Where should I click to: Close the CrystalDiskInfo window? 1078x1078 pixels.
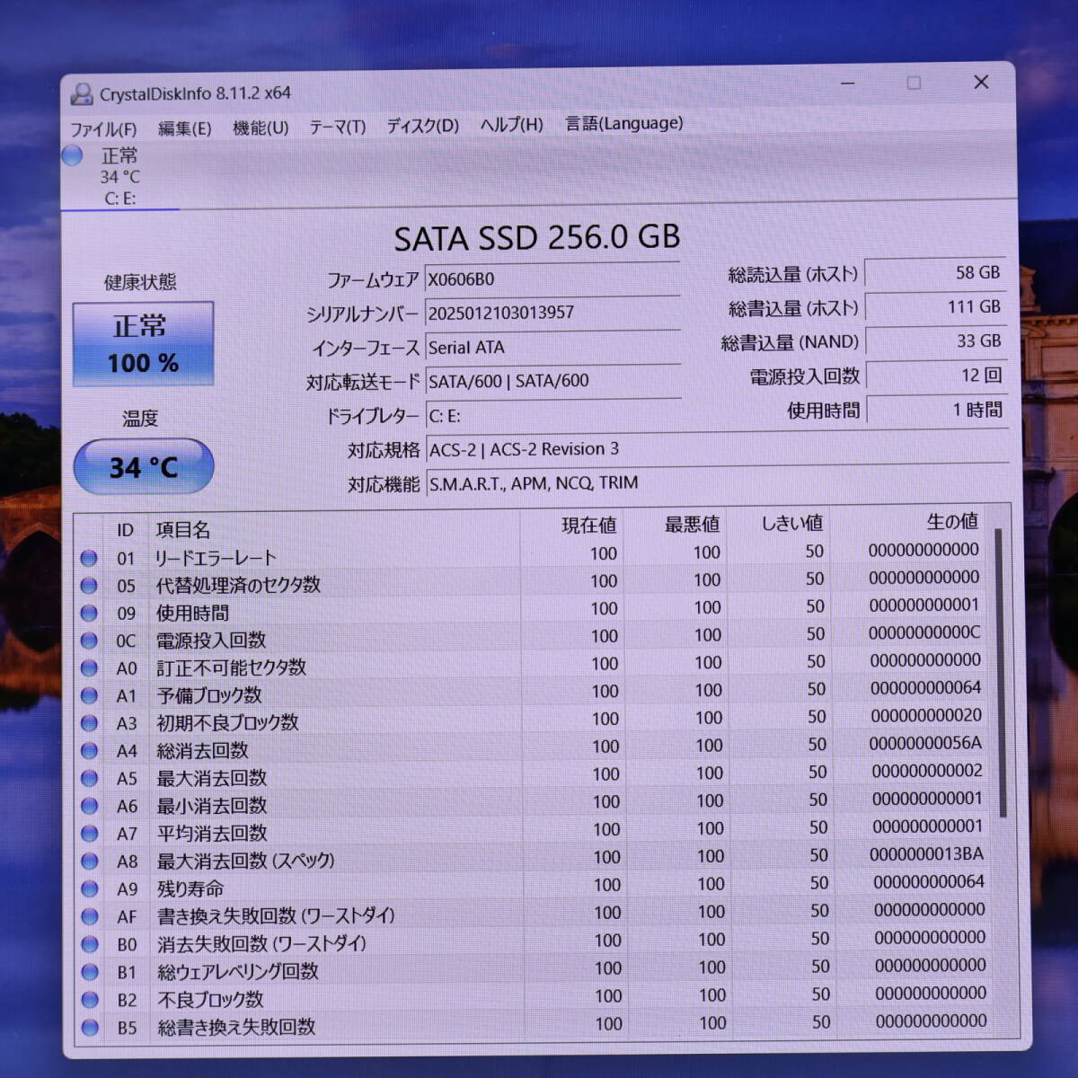pos(981,82)
